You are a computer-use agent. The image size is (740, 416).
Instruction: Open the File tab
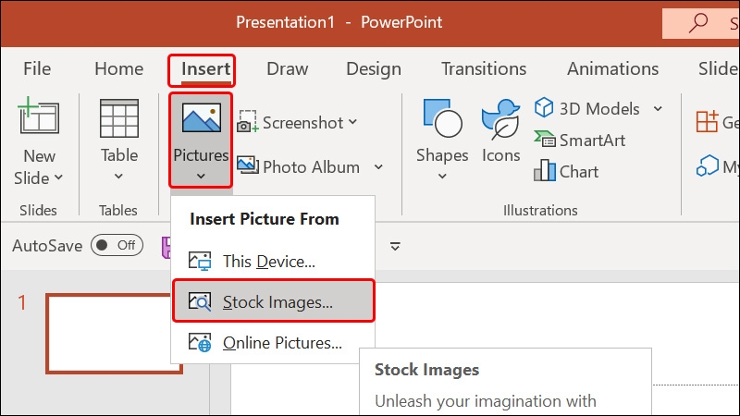point(37,68)
